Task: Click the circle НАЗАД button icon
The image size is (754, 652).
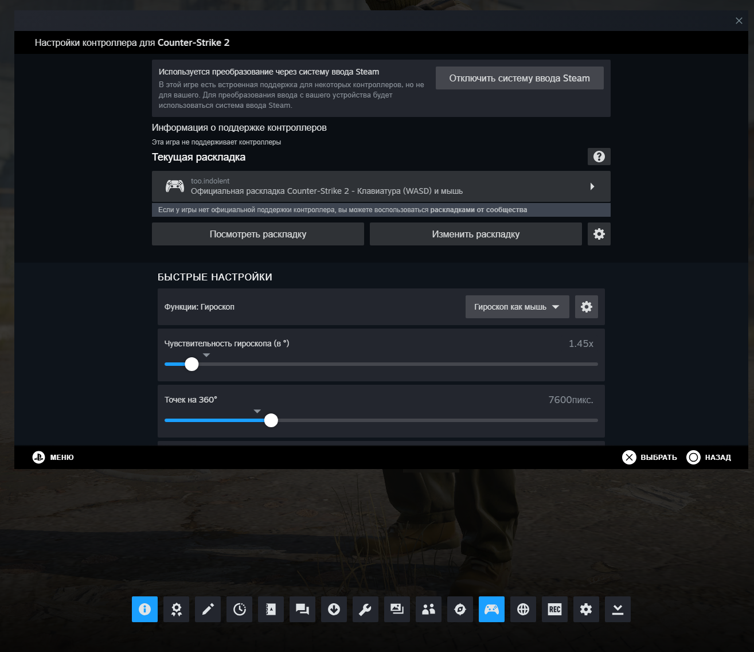Action: click(693, 457)
